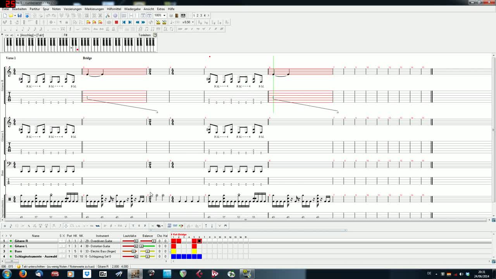This screenshot has width=496, height=279.
Task: Toggle visibility of Gitarre R track
Action: [x=11, y=241]
